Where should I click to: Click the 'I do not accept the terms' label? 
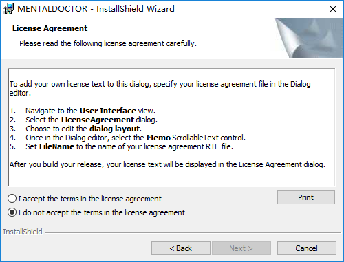(102, 212)
